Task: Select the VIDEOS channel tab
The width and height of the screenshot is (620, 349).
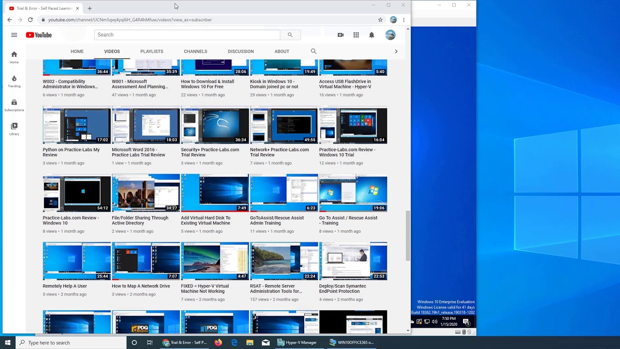Action: [x=112, y=51]
